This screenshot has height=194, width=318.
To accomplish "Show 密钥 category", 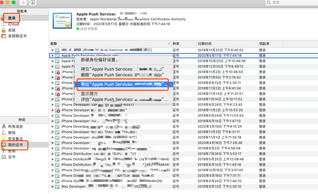I will click(12, 151).
